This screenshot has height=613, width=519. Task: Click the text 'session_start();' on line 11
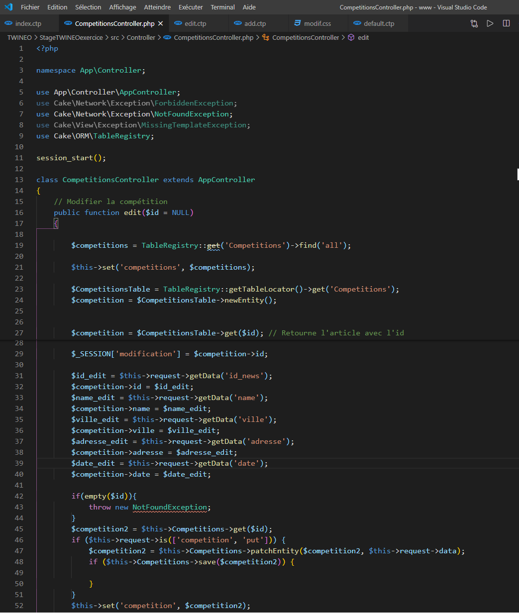pos(71,158)
